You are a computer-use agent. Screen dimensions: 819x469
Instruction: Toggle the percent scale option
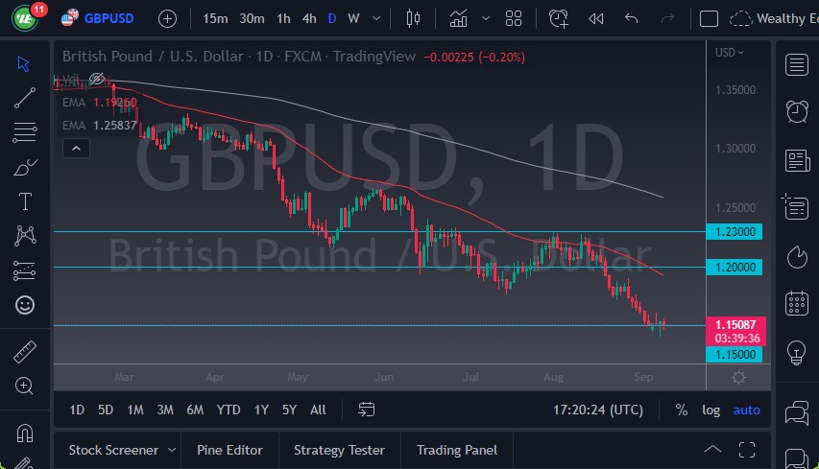coord(681,410)
